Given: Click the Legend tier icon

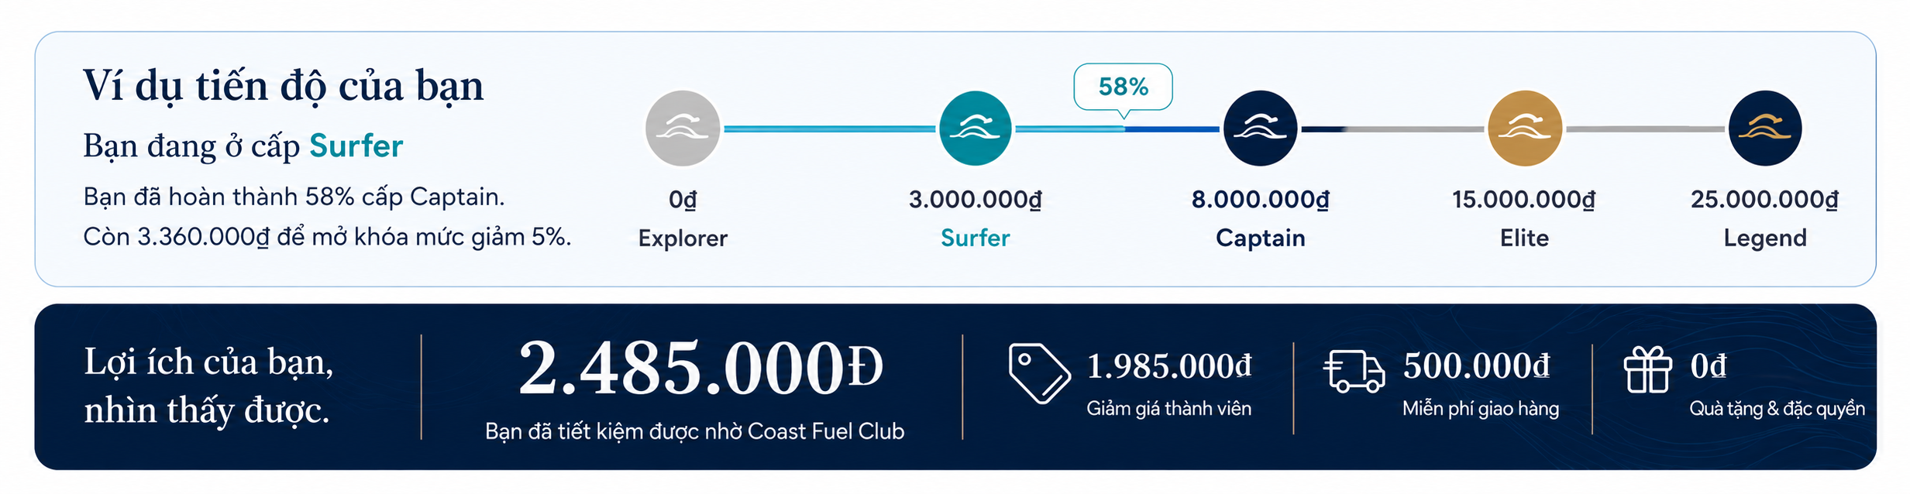Looking at the screenshot, I should point(1765,129).
